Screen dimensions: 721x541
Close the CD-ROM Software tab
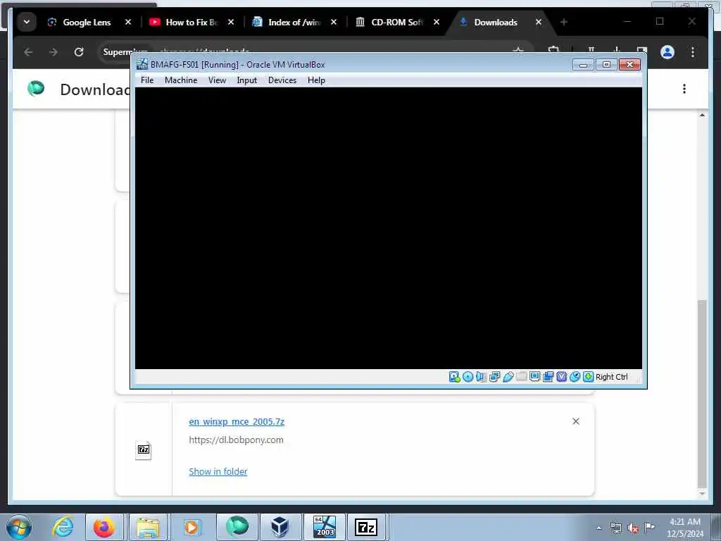(x=437, y=22)
